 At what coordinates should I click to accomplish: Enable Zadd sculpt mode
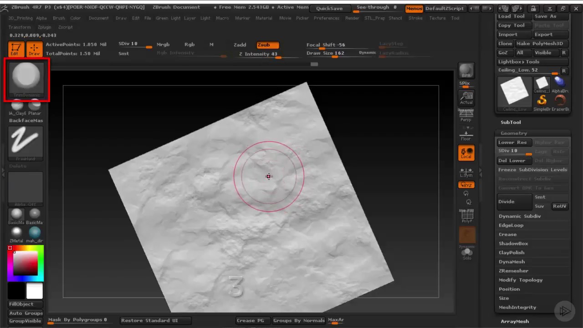point(240,45)
